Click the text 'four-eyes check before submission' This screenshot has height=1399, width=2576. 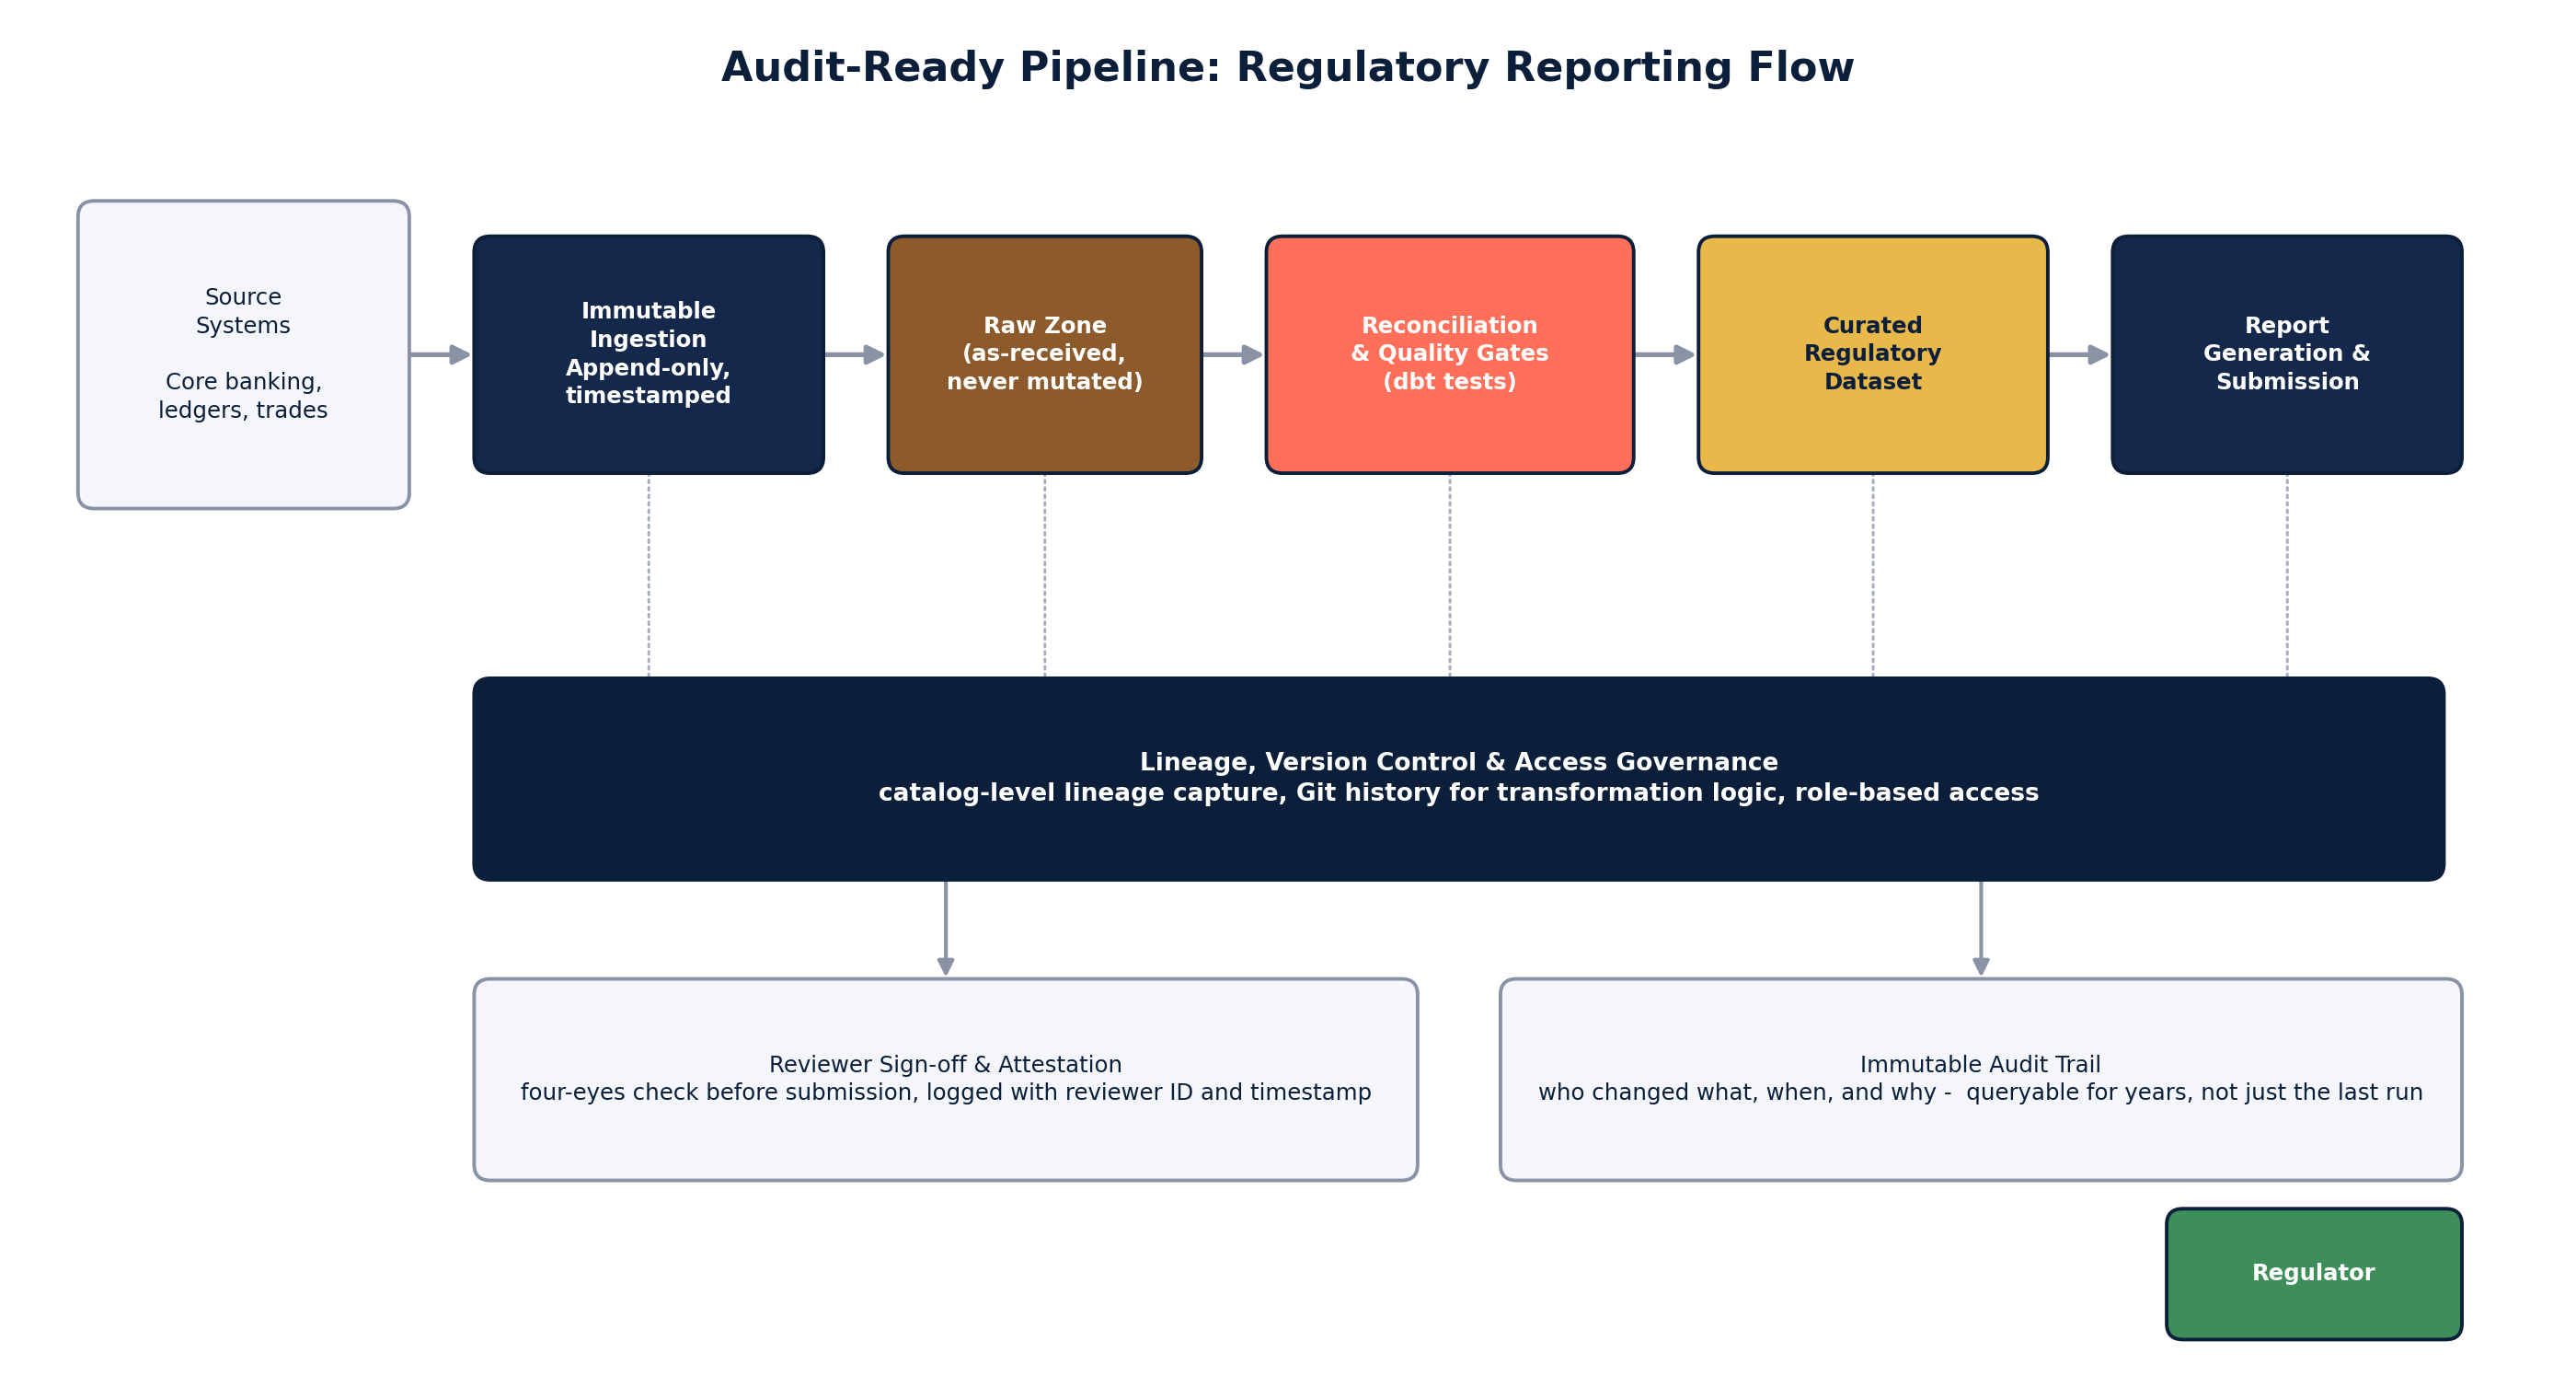click(x=718, y=1092)
